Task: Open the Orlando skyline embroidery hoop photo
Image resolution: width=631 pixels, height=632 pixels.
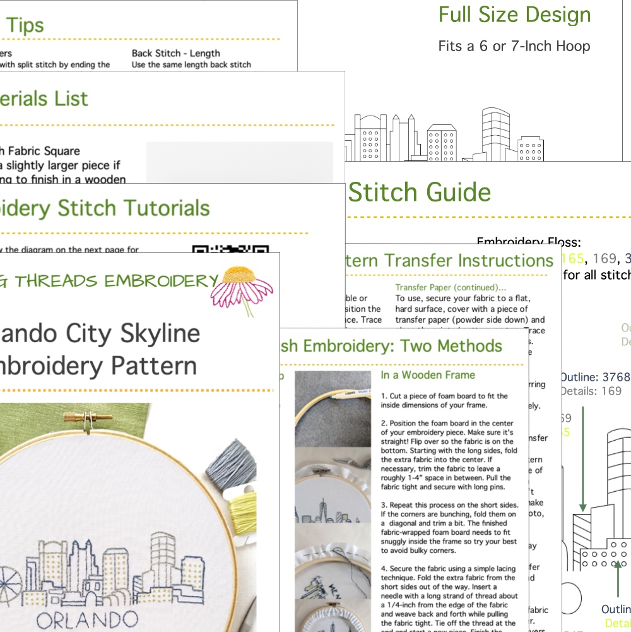Action: point(128,518)
